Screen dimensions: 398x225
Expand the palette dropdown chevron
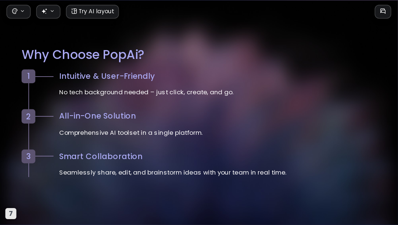pyautogui.click(x=22, y=11)
